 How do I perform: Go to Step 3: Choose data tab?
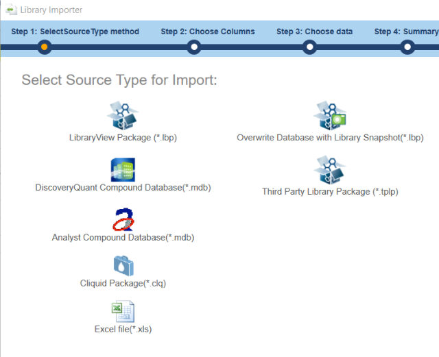tap(315, 32)
